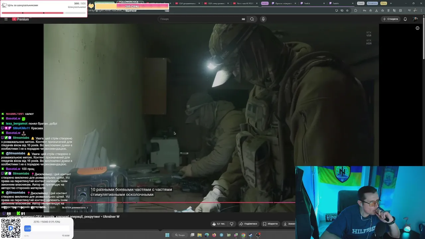
Task: Open the media controls music-note icon
Action: (409, 10)
